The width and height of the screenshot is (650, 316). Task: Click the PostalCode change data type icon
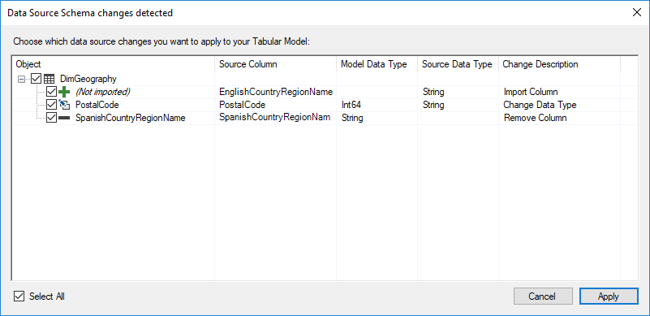pos(64,105)
